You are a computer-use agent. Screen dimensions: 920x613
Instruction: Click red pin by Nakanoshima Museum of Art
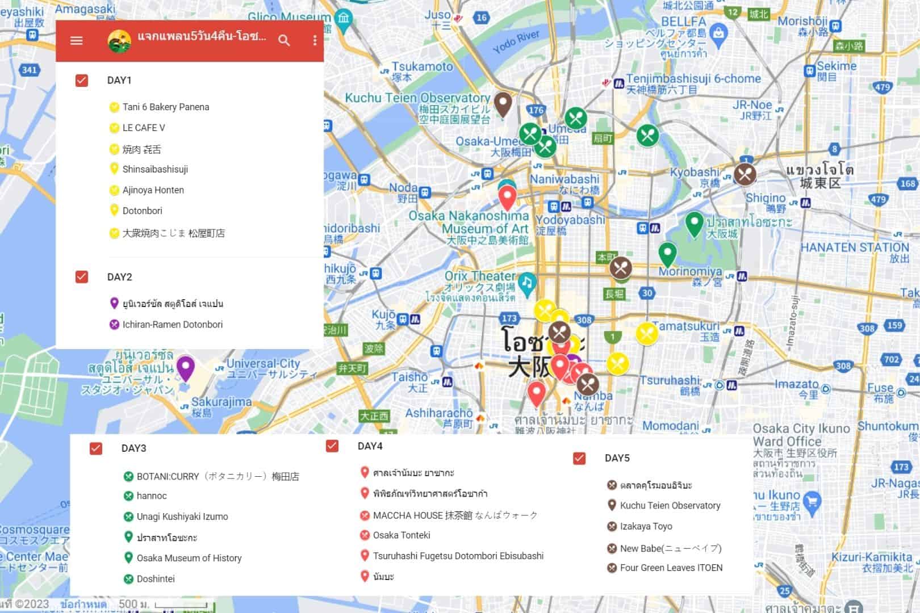507,199
